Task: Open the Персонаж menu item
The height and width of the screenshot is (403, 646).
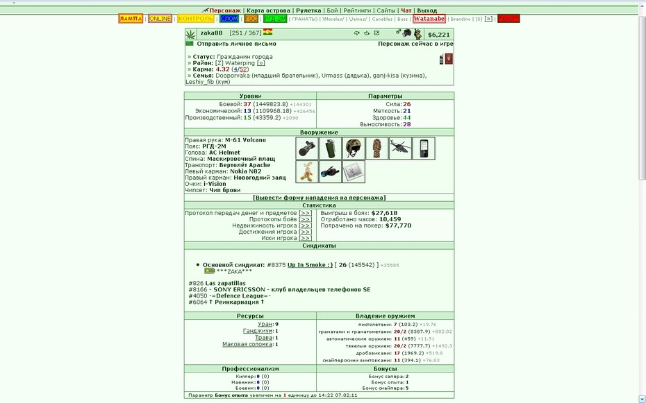Action: pos(225,10)
